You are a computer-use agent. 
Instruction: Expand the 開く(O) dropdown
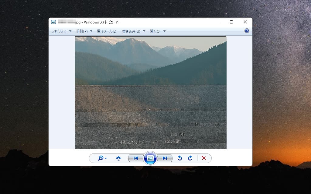(158, 31)
